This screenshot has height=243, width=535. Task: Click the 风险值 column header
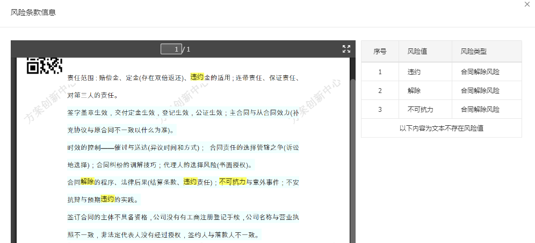tap(417, 52)
